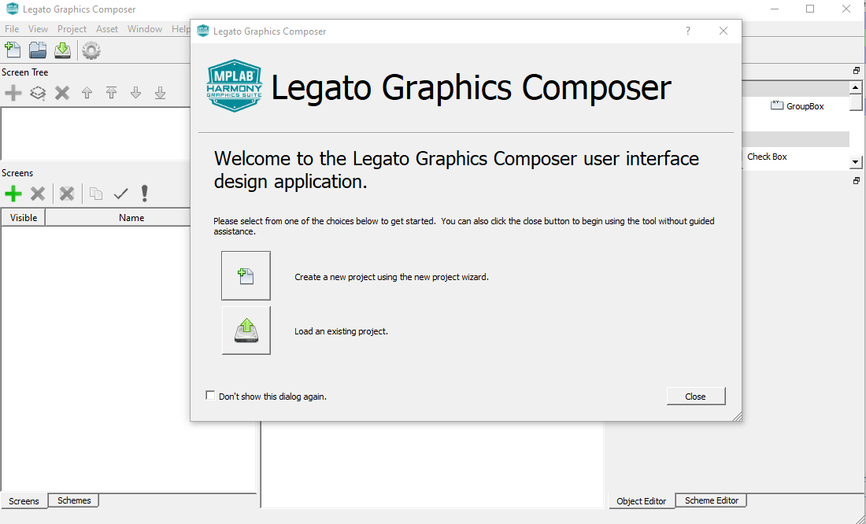This screenshot has width=866, height=524.
Task: Open the Asset menu
Action: point(107,28)
